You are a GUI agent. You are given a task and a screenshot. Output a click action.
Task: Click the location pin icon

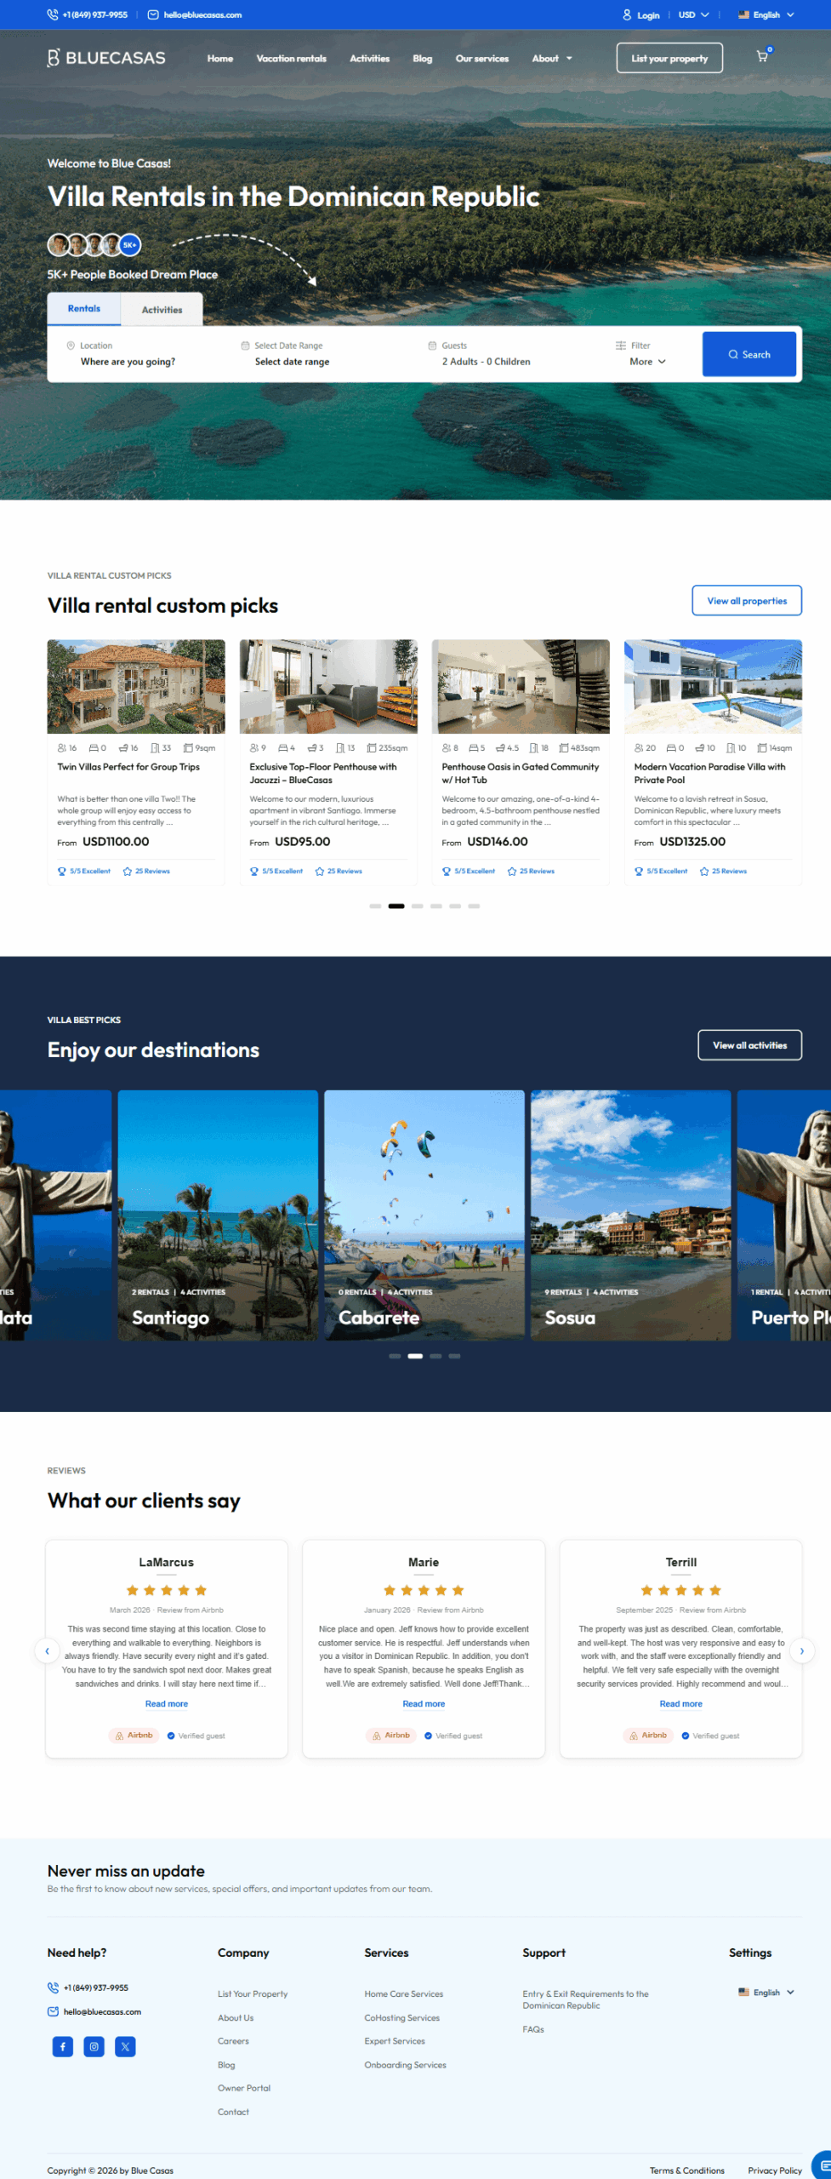tap(71, 346)
